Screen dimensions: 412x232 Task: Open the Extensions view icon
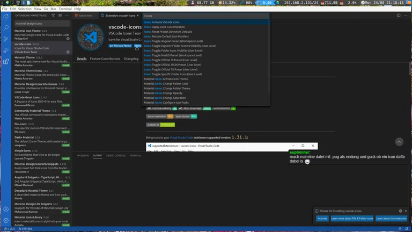click(6, 62)
